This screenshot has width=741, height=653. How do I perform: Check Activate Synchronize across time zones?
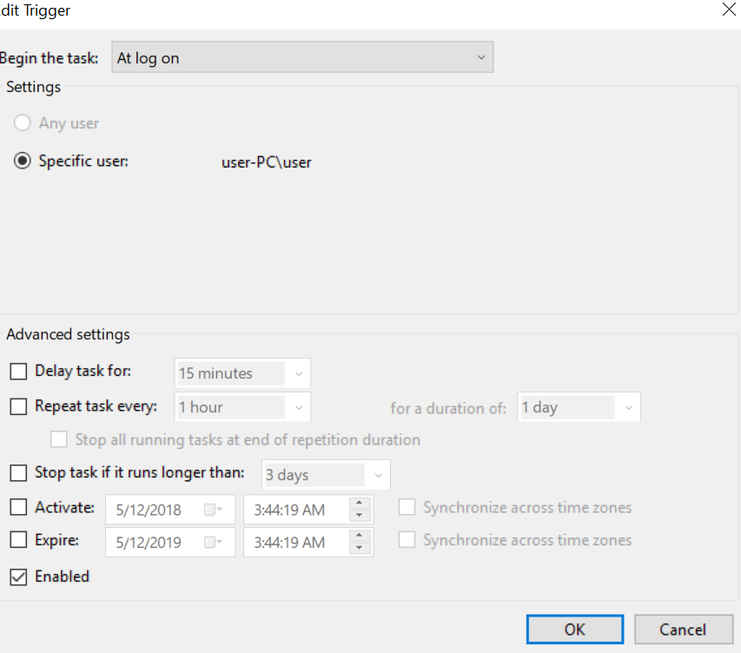point(407,507)
